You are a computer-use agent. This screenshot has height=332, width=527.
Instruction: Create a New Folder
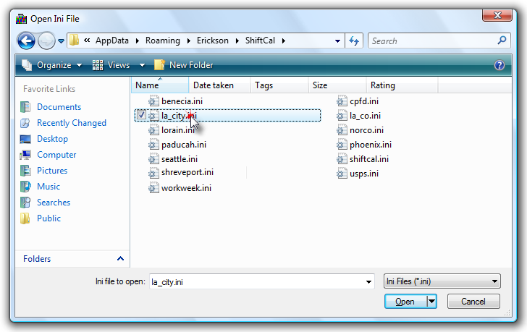point(184,65)
